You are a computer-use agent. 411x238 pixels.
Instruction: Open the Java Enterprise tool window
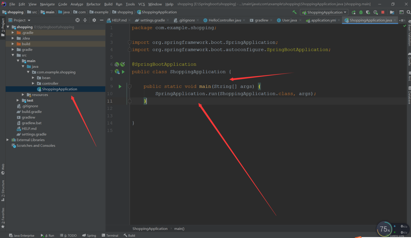point(22,235)
